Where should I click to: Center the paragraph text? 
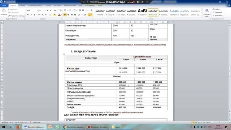(x=68, y=15)
